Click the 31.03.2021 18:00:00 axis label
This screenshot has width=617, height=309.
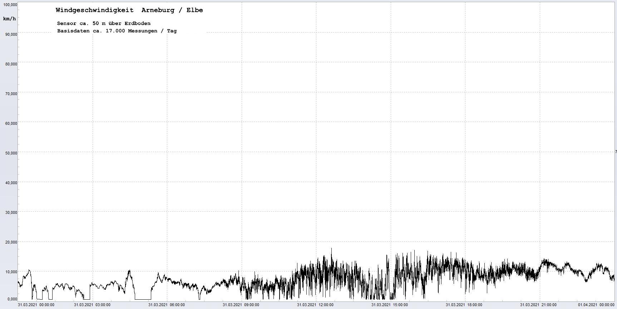pos(464,305)
